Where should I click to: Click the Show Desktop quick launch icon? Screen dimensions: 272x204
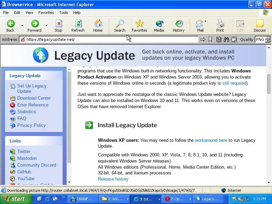pyautogui.click(x=39, y=199)
